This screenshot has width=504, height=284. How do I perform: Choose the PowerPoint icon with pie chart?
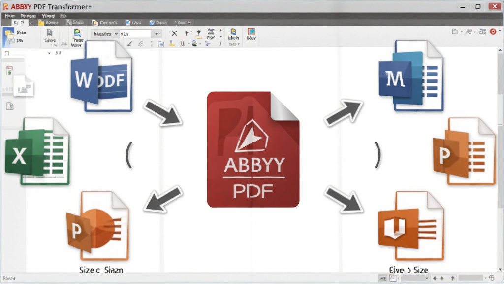pyautogui.click(x=97, y=226)
